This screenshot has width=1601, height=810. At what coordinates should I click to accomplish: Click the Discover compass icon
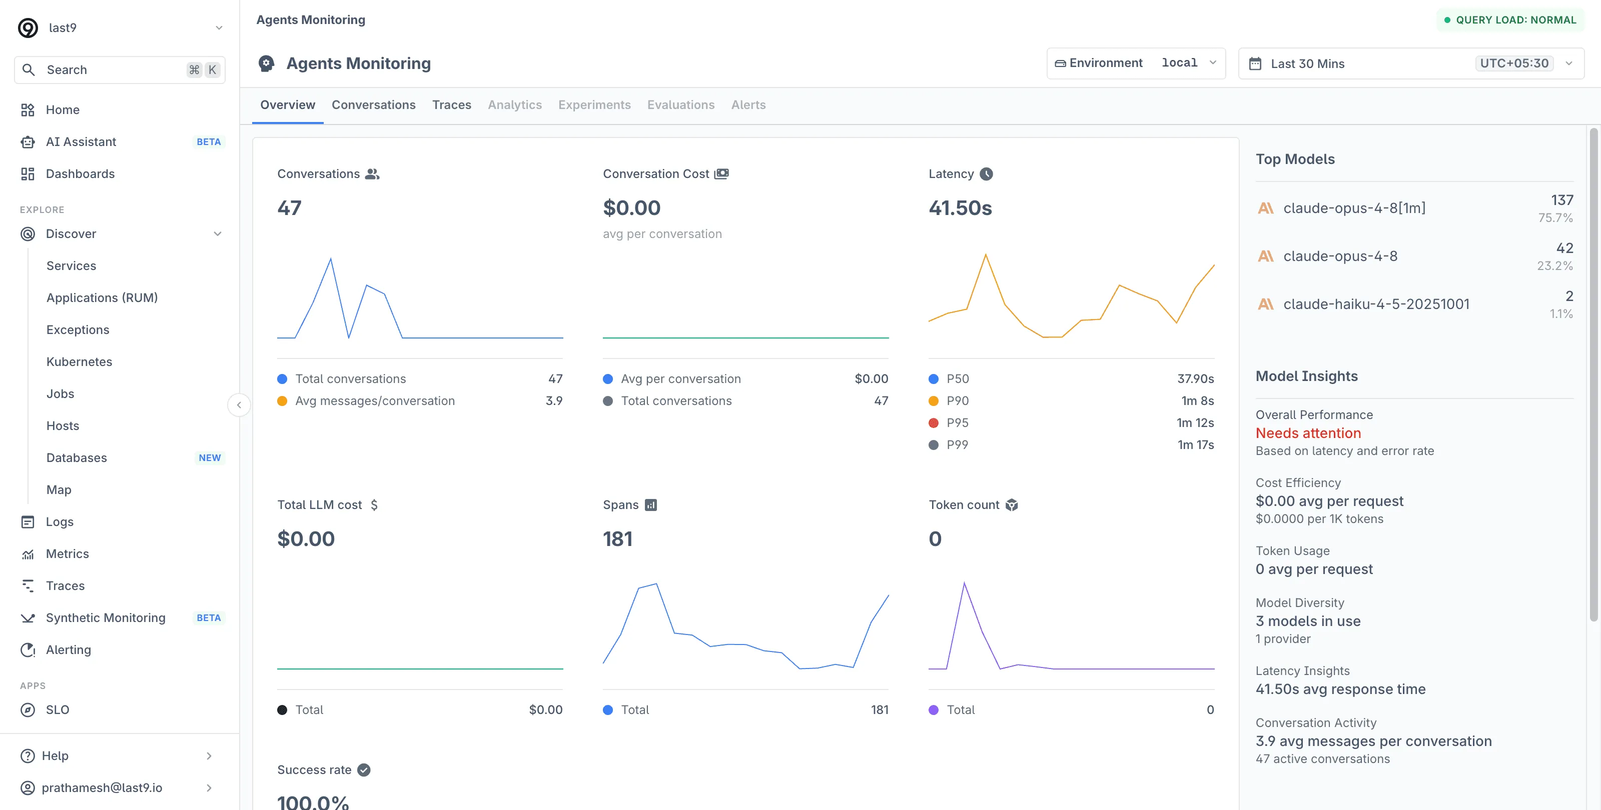coord(28,234)
